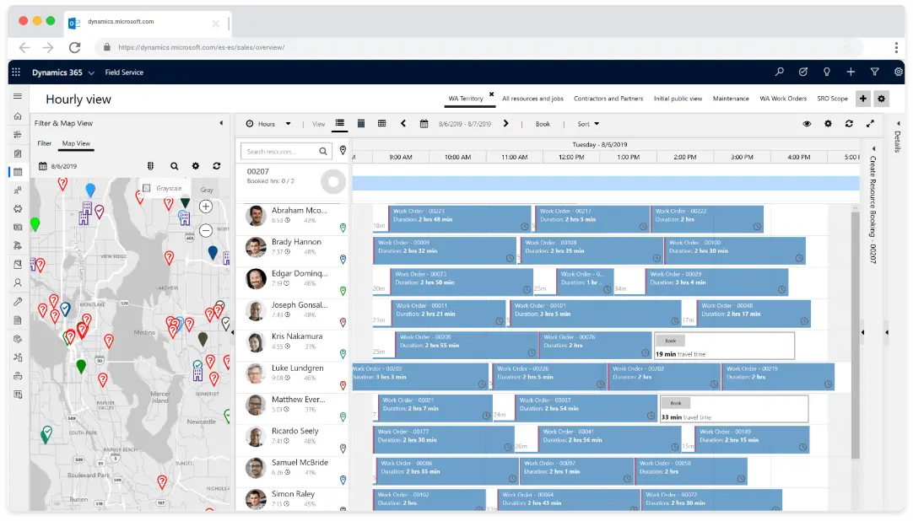Screen dimensions: 913x521
Task: Switch to the list view layout toggle
Action: [x=340, y=123]
